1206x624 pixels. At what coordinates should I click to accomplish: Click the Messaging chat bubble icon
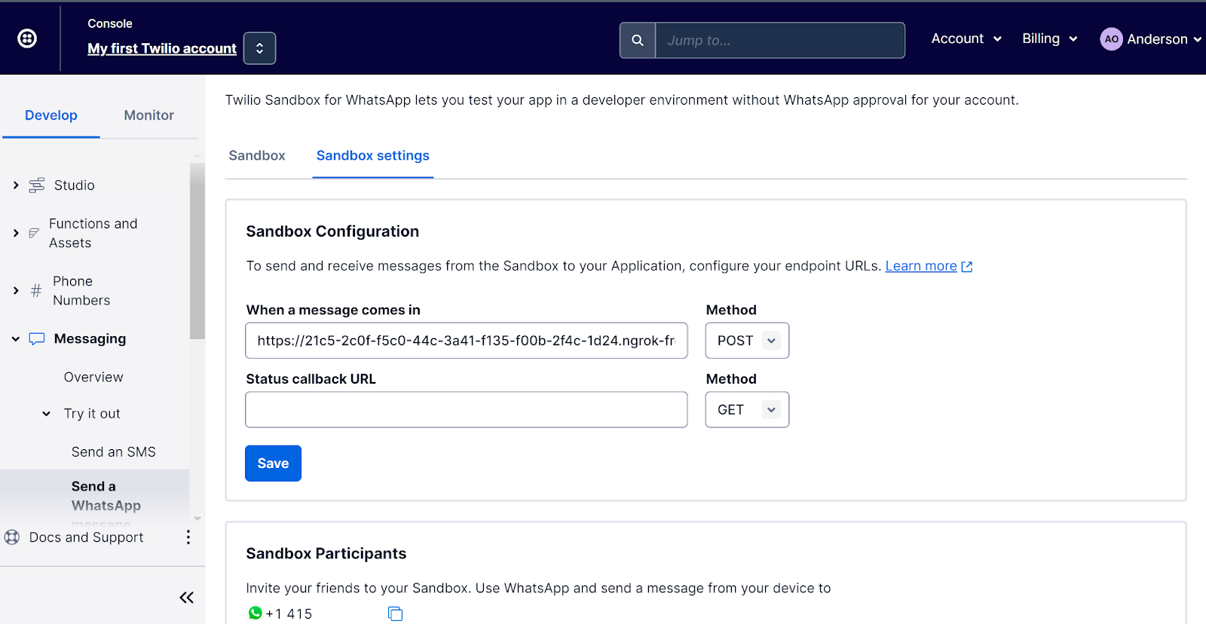click(x=37, y=339)
